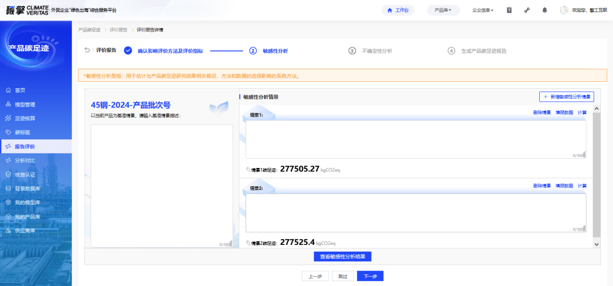Image resolution: width=613 pixels, height=286 pixels.
Task: Open 背景数据库 database item in sidebar
Action: click(27, 189)
